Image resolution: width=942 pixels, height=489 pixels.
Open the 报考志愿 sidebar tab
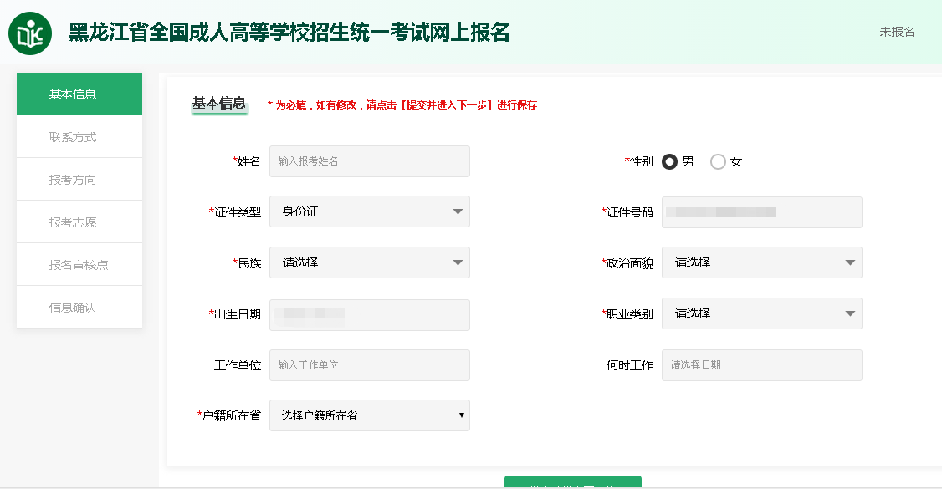pos(79,222)
